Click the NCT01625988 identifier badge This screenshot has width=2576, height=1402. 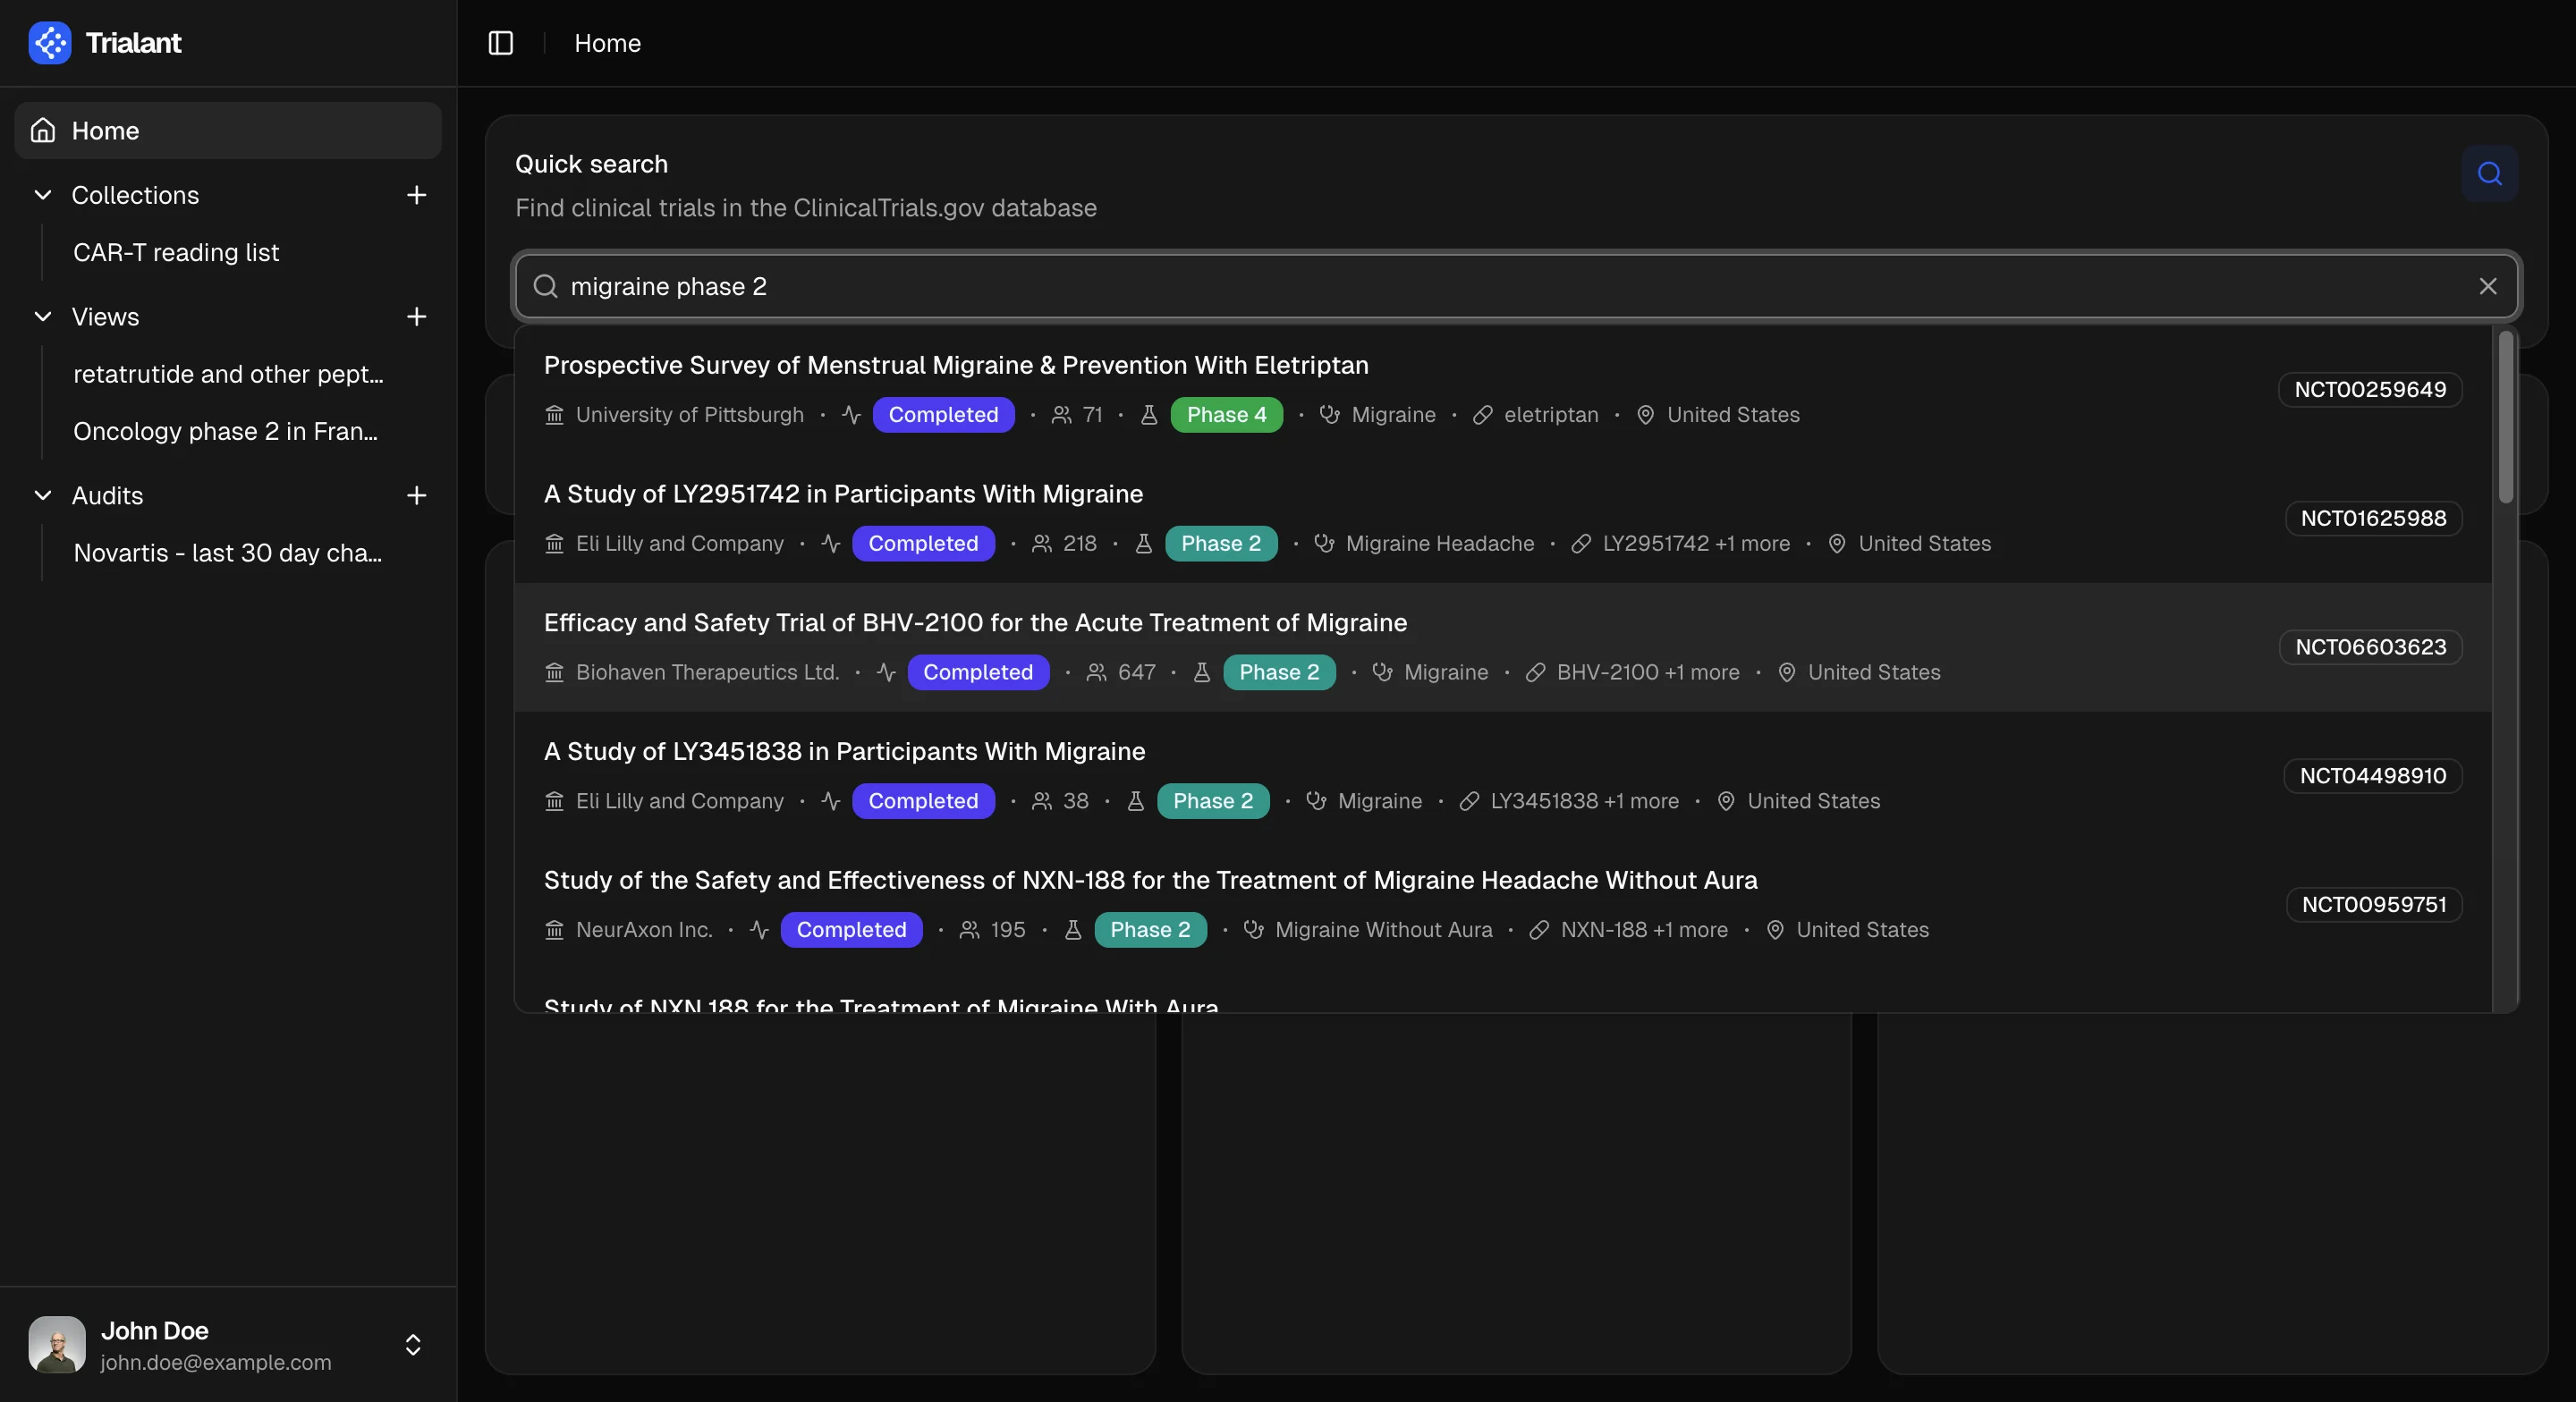tap(2373, 519)
